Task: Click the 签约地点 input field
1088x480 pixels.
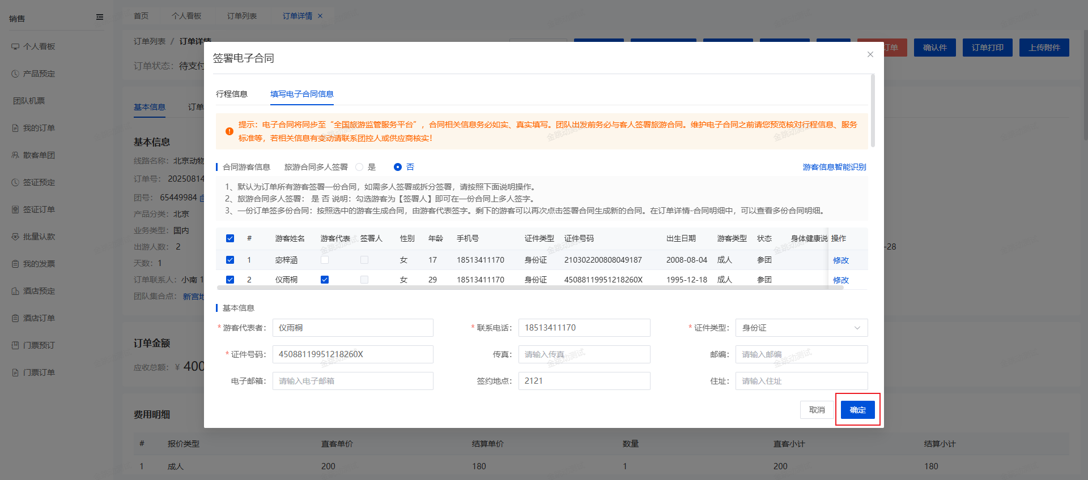Action: pos(584,381)
